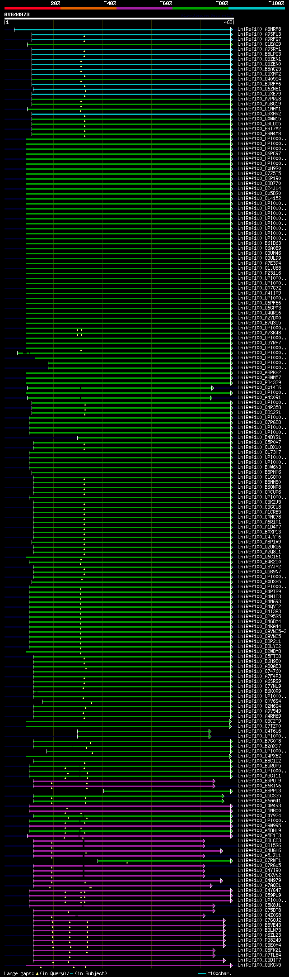The height and width of the screenshot is (977, 289).
Task: Select UniRef100_C1GQM0 label
Action: coord(259,477)
